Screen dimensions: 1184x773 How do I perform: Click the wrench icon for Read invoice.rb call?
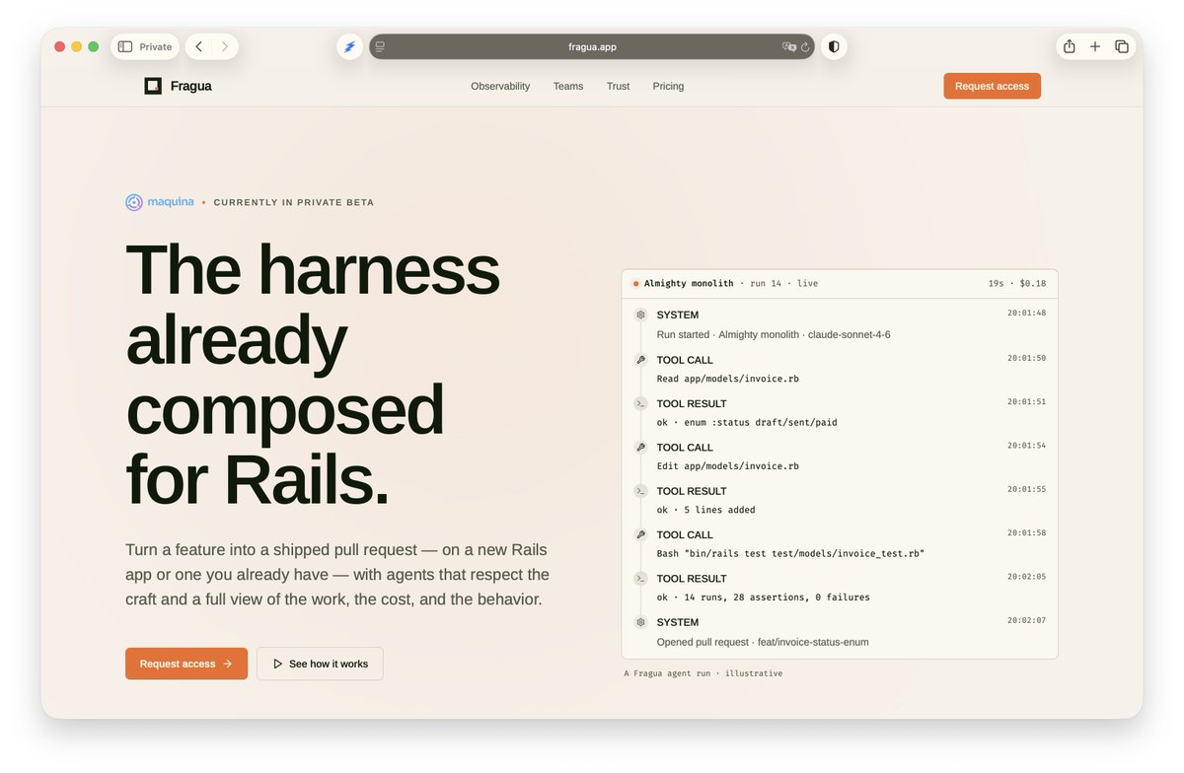pos(640,360)
